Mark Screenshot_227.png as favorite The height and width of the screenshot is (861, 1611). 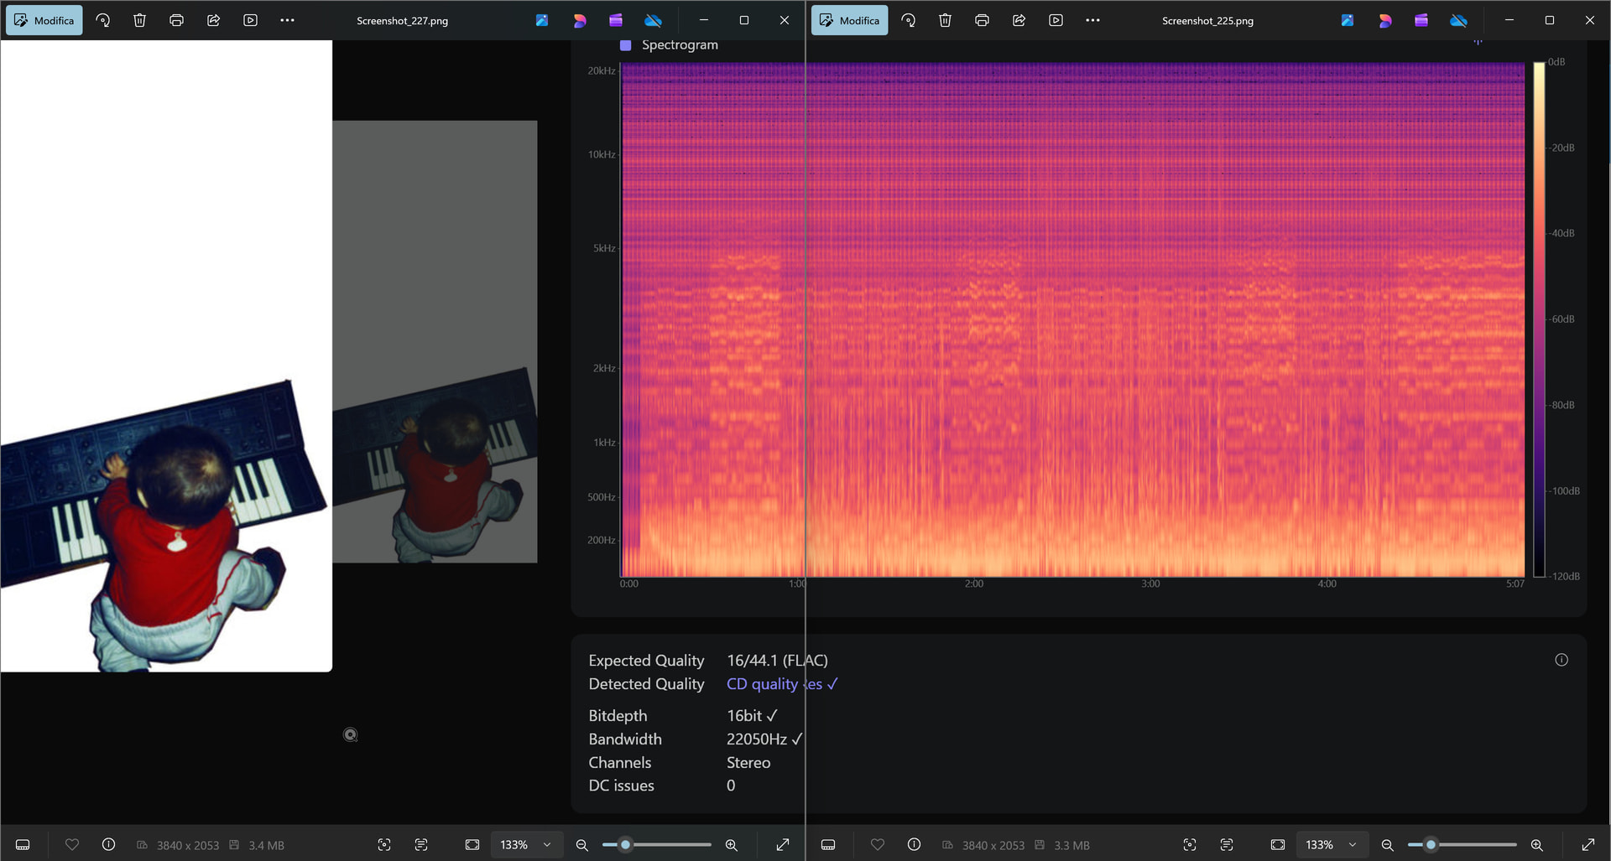click(x=72, y=845)
